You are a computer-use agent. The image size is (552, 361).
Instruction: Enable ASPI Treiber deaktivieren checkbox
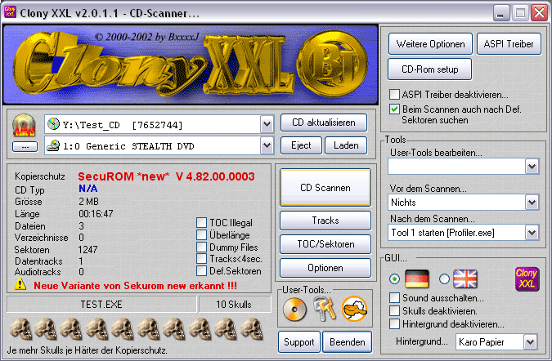tap(394, 94)
